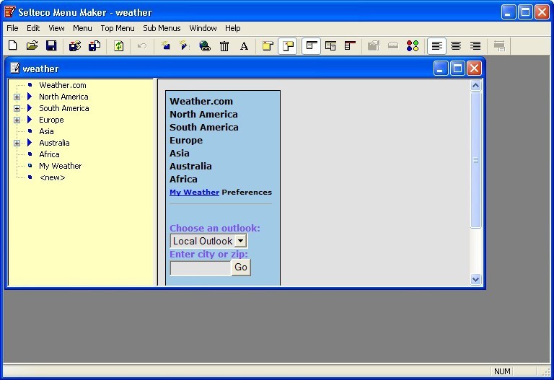Click the preview scrollbar down arrow
554x380 pixels.
pyautogui.click(x=475, y=279)
